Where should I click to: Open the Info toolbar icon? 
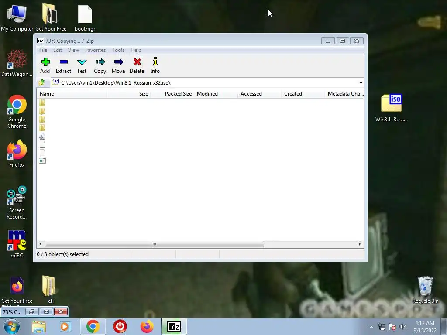coord(155,66)
